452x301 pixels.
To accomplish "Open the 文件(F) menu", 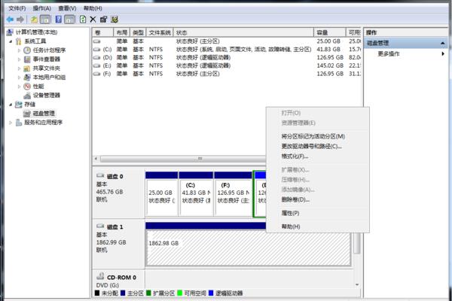I will (17, 8).
